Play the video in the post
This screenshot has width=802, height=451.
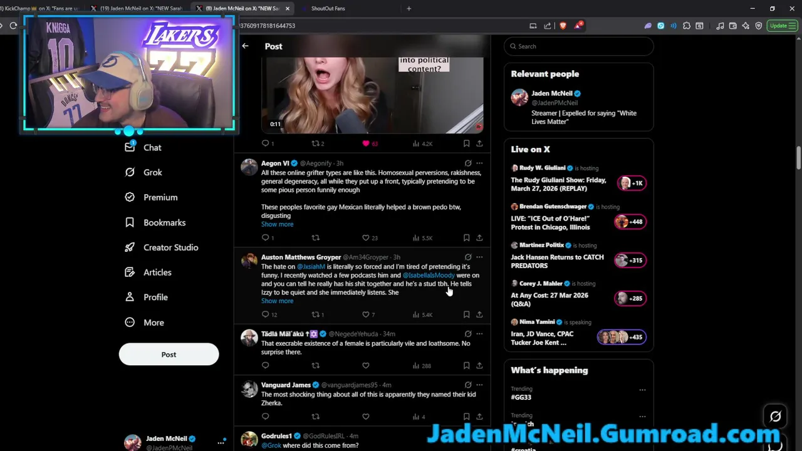pos(372,95)
